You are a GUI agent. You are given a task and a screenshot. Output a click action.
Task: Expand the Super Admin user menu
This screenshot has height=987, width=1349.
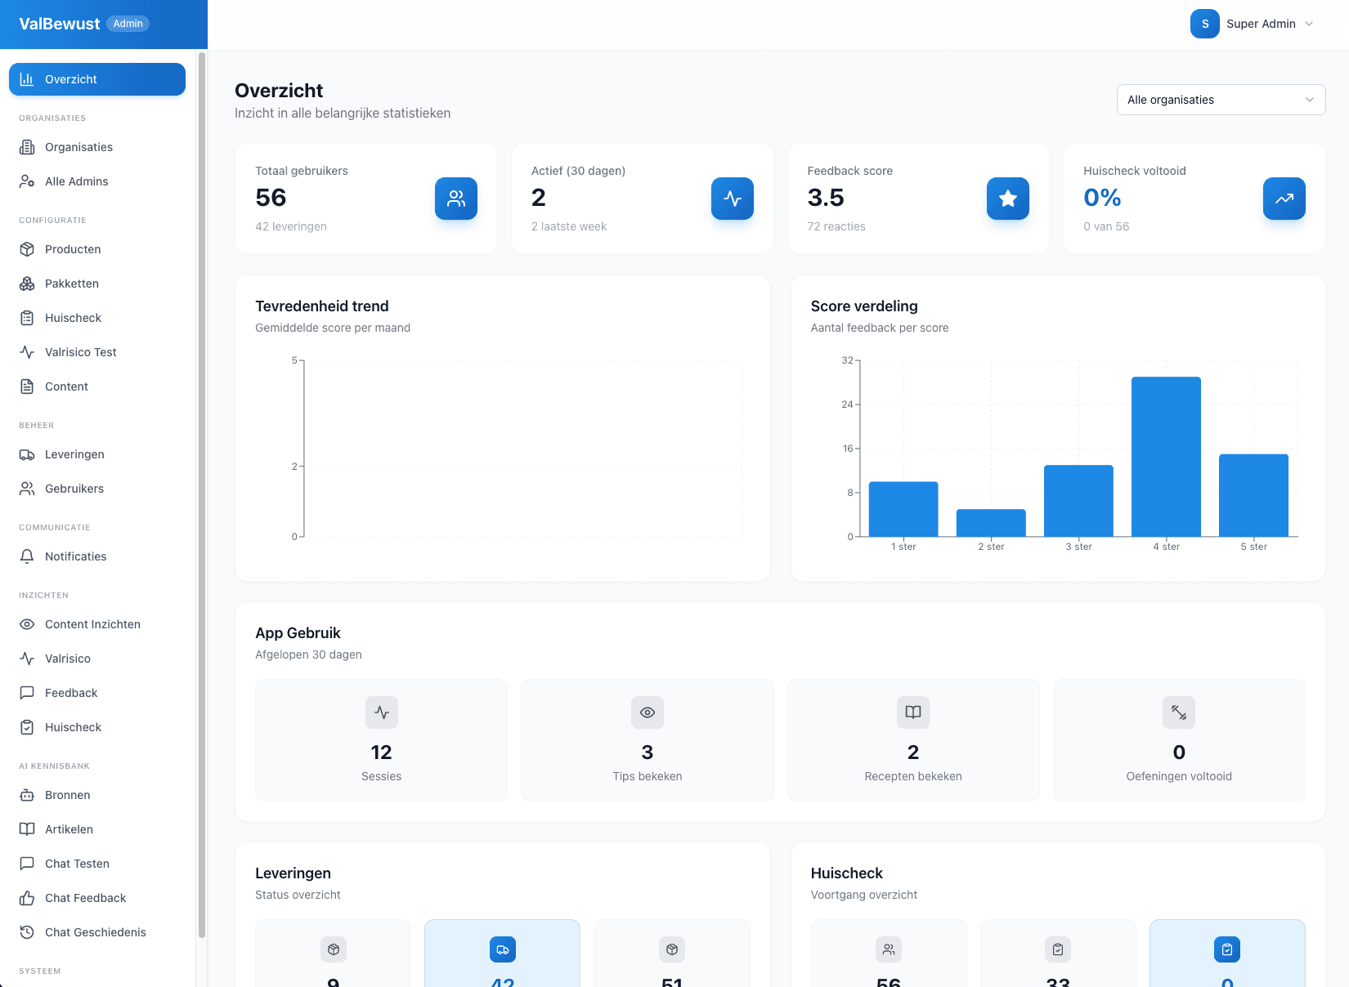(1308, 24)
